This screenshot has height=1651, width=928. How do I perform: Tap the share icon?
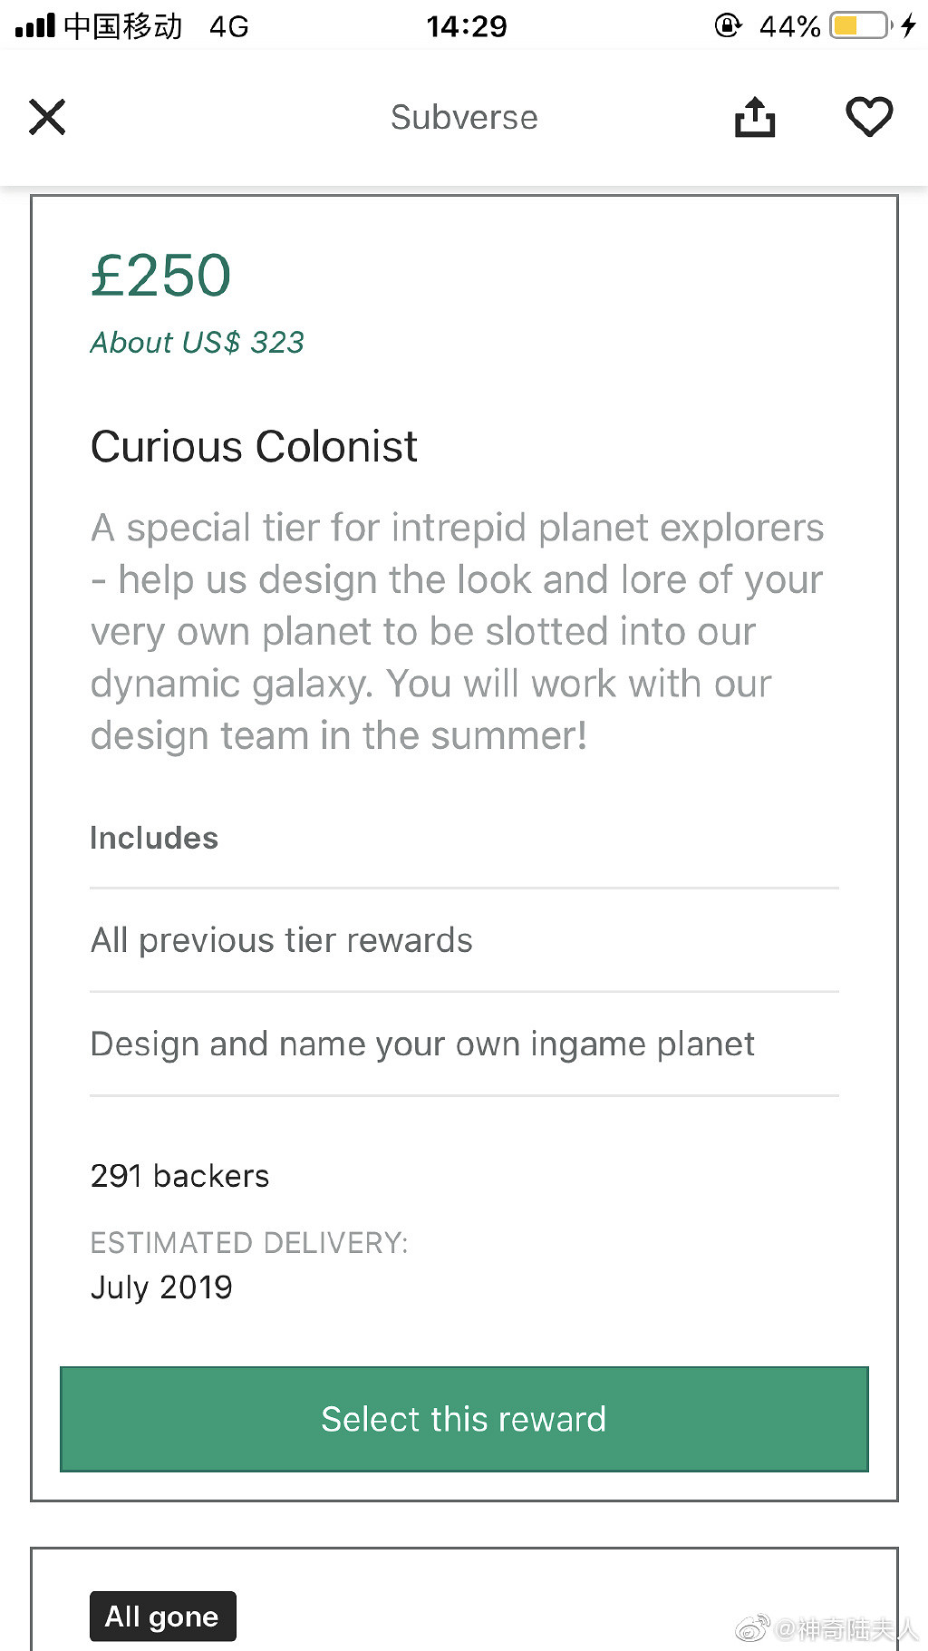coord(754,117)
